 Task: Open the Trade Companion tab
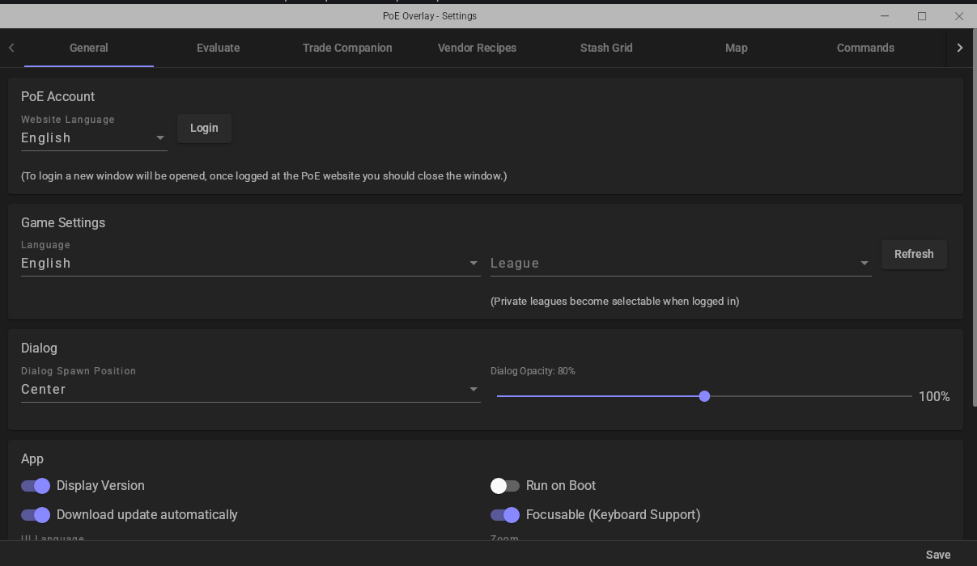pos(347,48)
